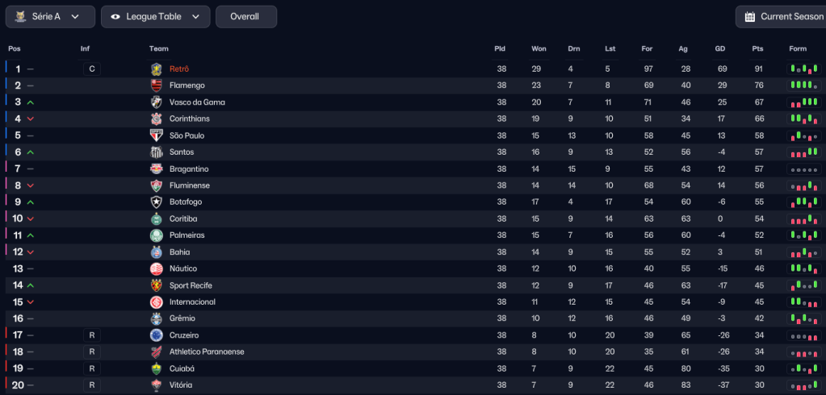
Task: Click the Vasco da Gama crest icon
Action: [157, 102]
